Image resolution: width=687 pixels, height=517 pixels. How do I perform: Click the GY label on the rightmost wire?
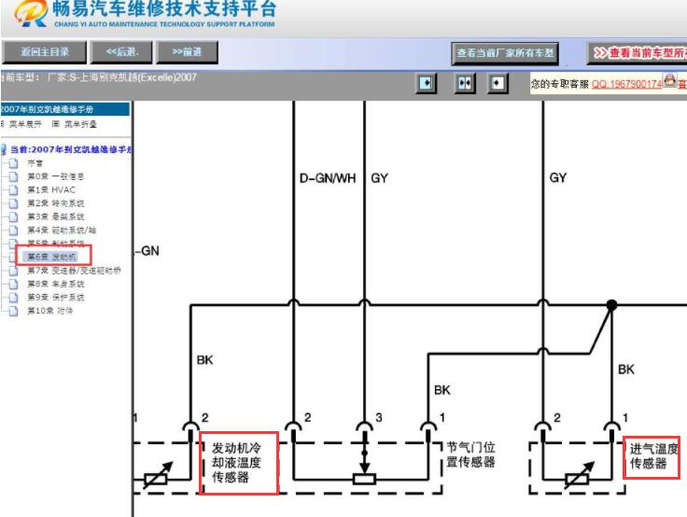point(558,178)
